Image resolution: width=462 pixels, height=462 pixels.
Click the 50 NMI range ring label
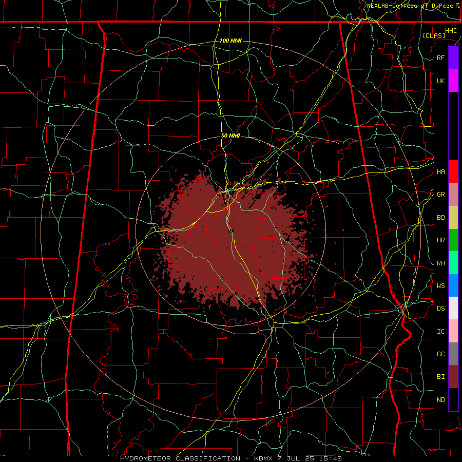click(x=230, y=136)
